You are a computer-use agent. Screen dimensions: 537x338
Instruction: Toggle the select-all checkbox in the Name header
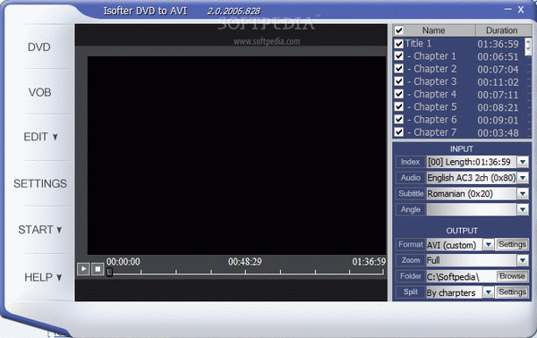(x=398, y=30)
